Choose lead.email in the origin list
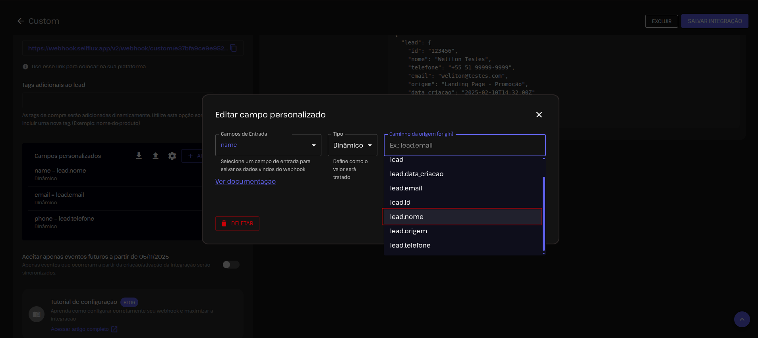 (x=406, y=188)
